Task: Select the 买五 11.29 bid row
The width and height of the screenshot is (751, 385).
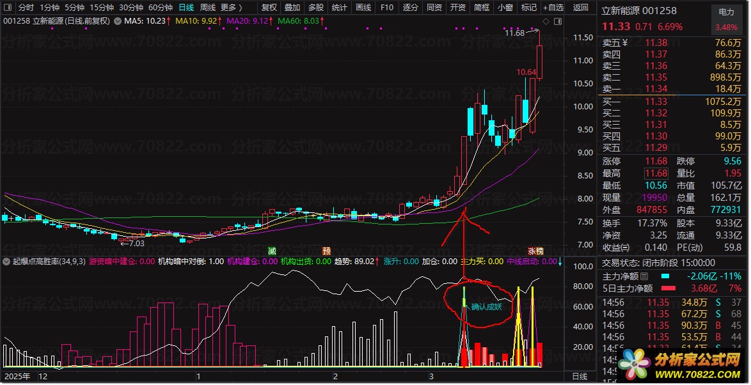Action: point(672,148)
